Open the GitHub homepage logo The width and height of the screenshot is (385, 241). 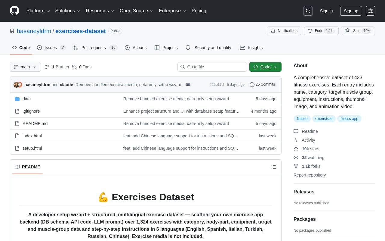coord(14,11)
